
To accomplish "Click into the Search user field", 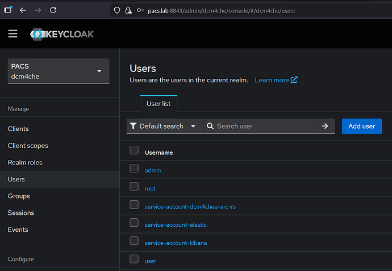I will [x=262, y=126].
